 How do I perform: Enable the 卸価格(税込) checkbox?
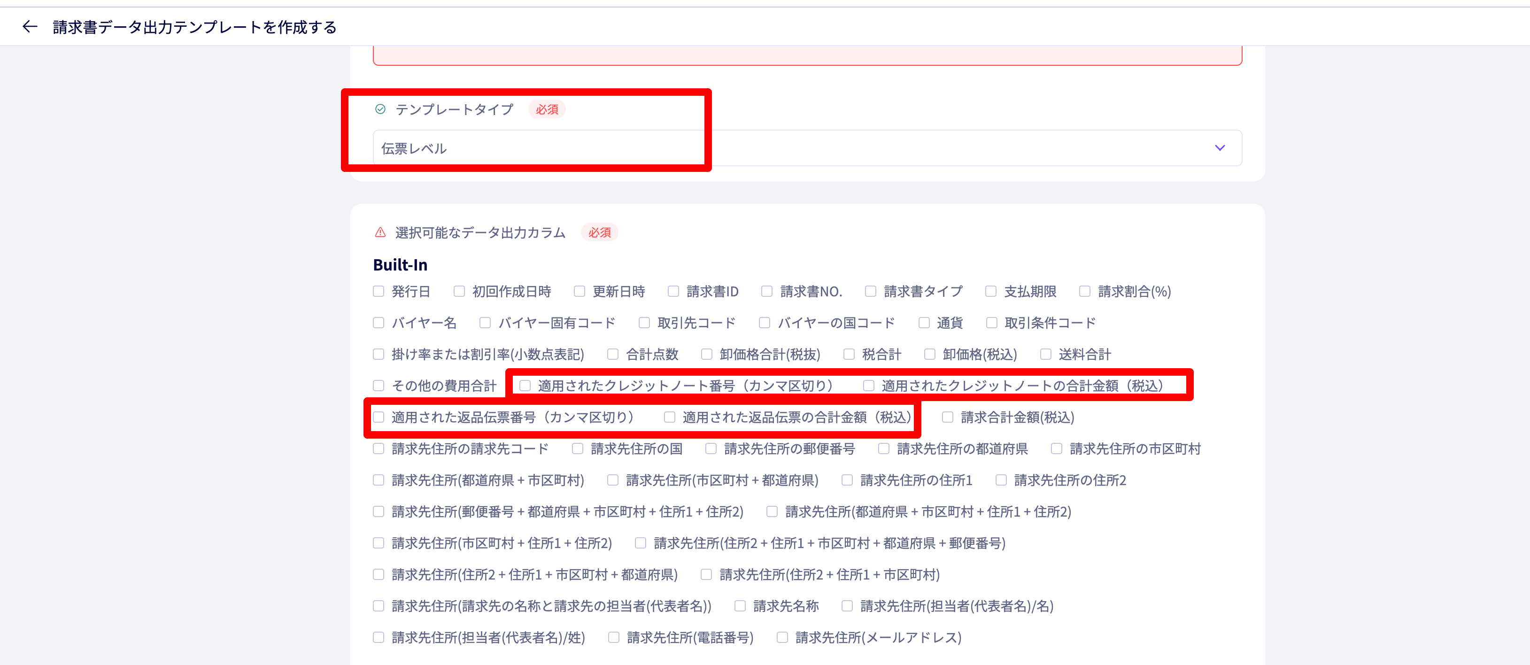[930, 354]
